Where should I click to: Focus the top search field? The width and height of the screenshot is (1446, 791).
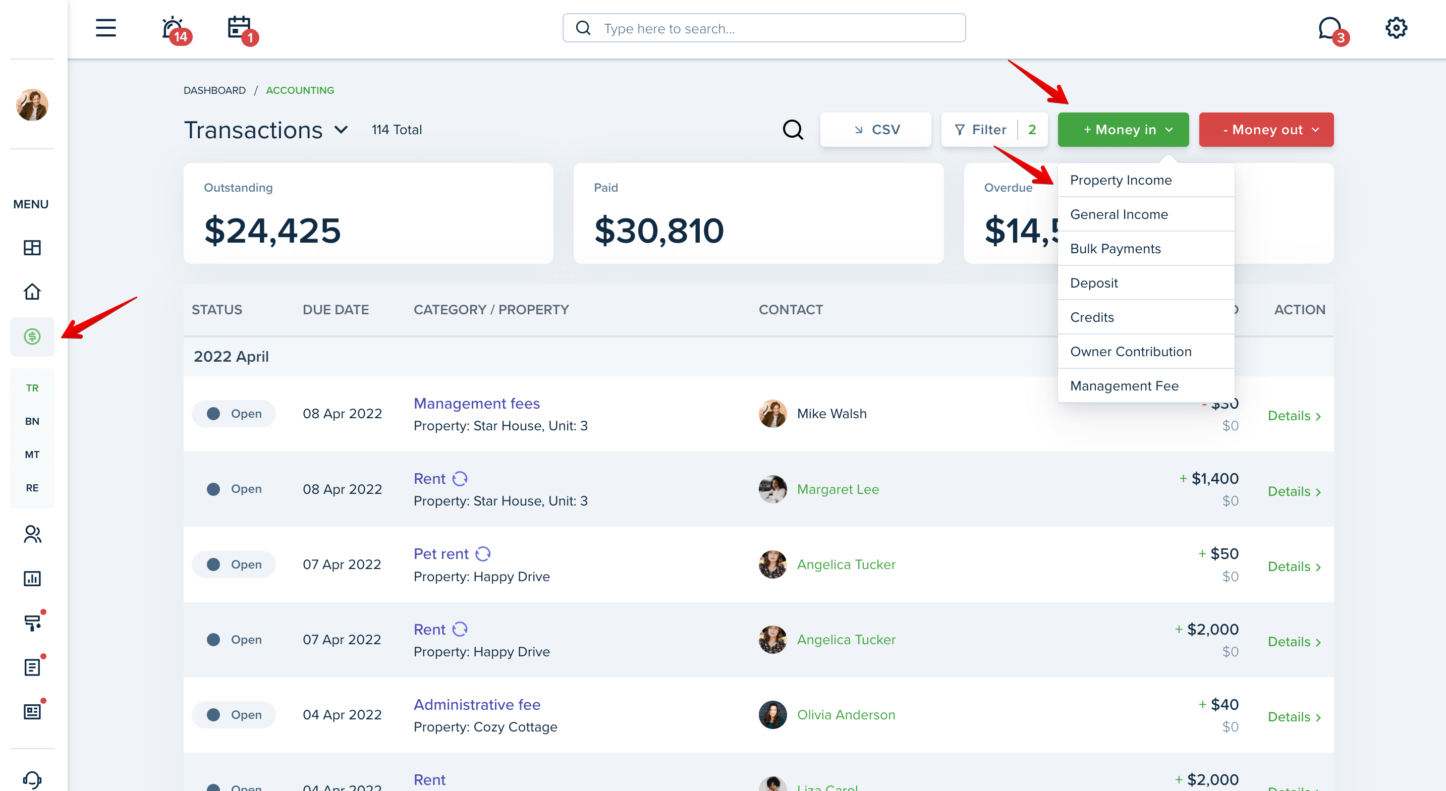tap(764, 28)
